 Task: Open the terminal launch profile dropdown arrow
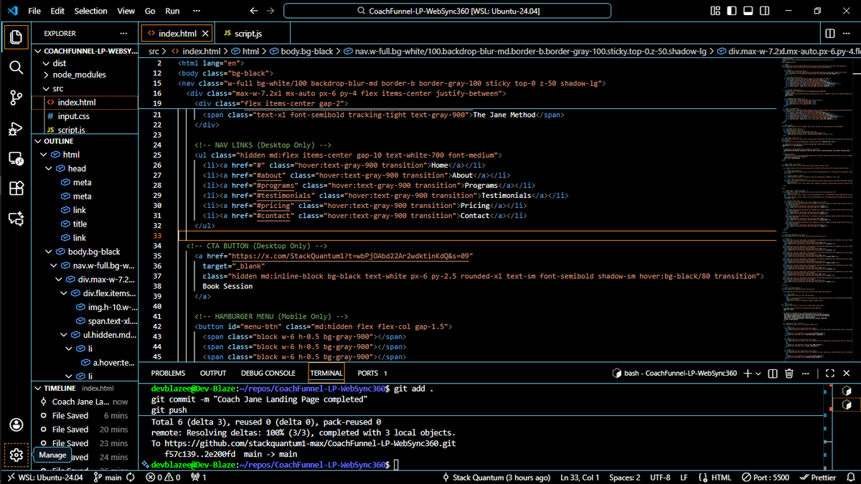click(759, 373)
